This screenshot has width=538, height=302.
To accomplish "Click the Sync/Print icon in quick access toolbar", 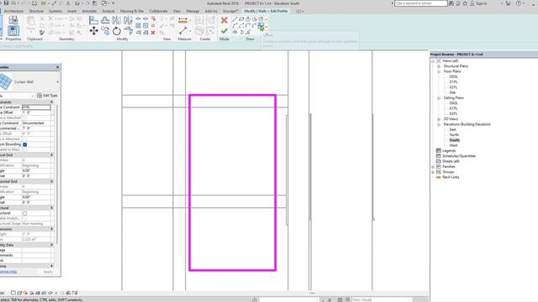I will [34, 3].
